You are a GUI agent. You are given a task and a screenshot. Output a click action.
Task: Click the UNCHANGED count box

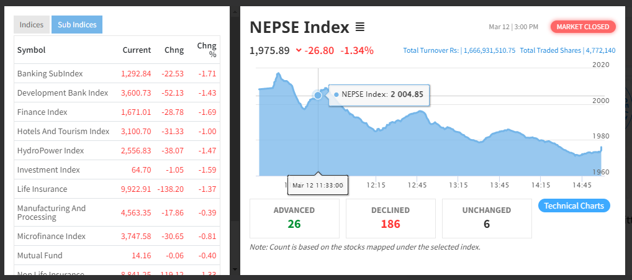pos(487,218)
